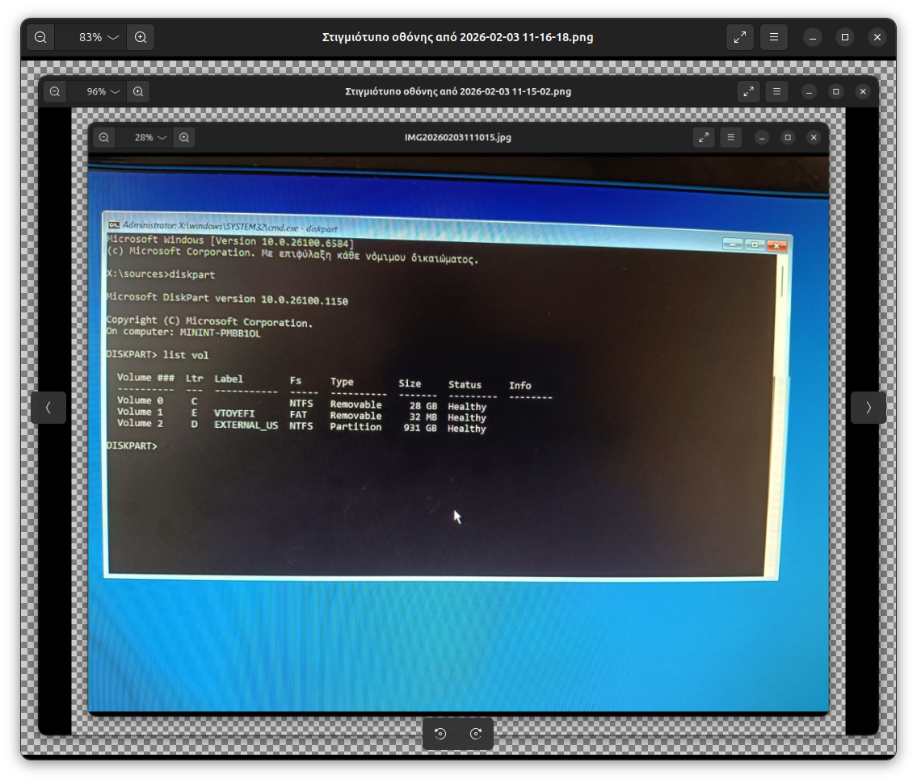Enter fullscreen in the 11-16-18.png window
Screen dimensions: 917x783
pos(739,37)
